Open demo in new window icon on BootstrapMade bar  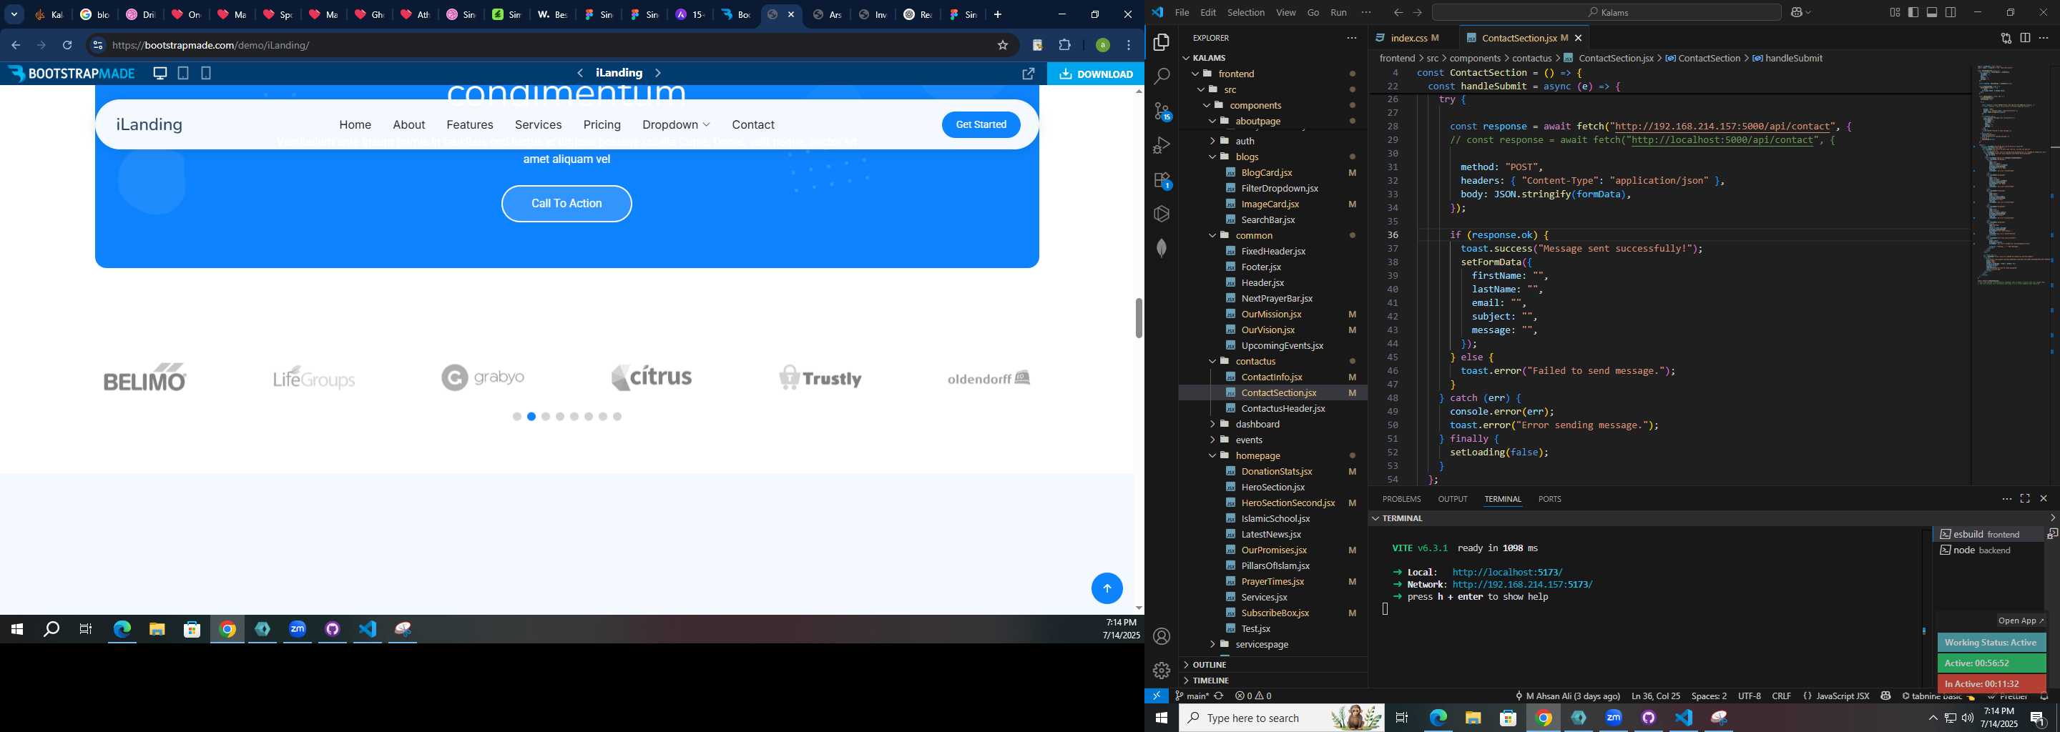click(x=1029, y=74)
